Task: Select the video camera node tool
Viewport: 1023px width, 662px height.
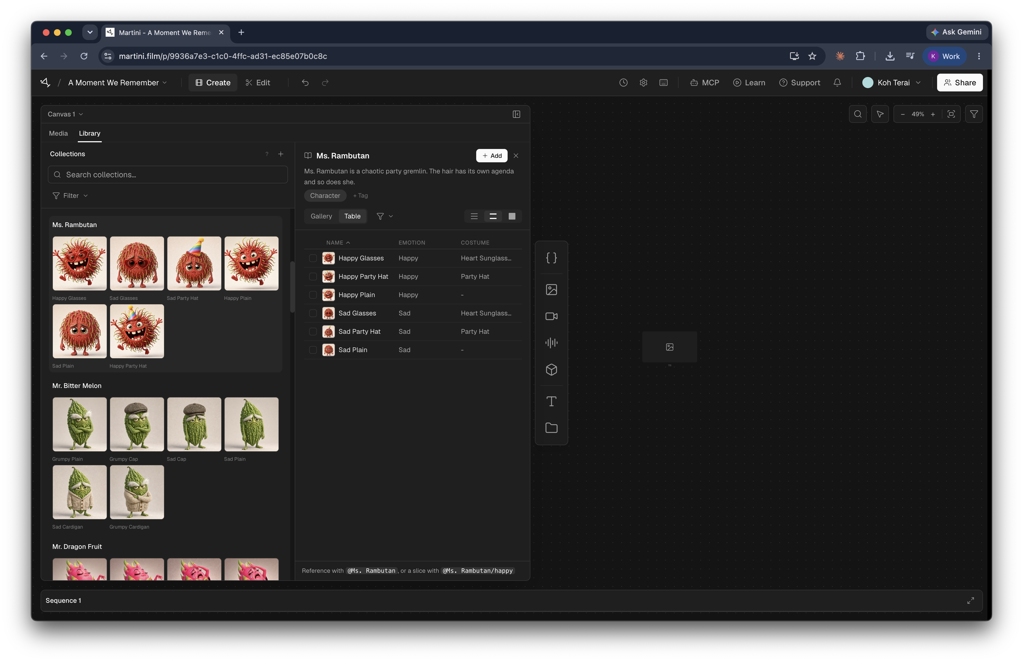Action: [551, 316]
